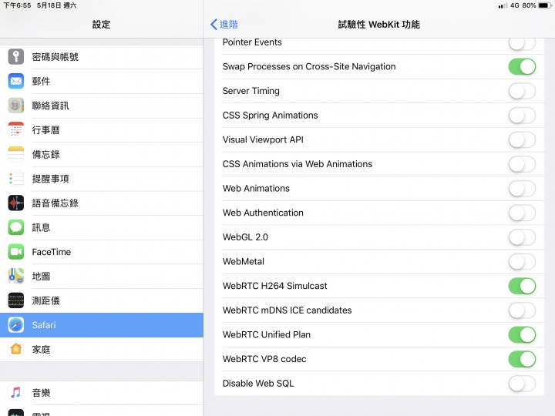Open the 密碼與帳號 key icon
555x416 pixels.
[x=16, y=56]
